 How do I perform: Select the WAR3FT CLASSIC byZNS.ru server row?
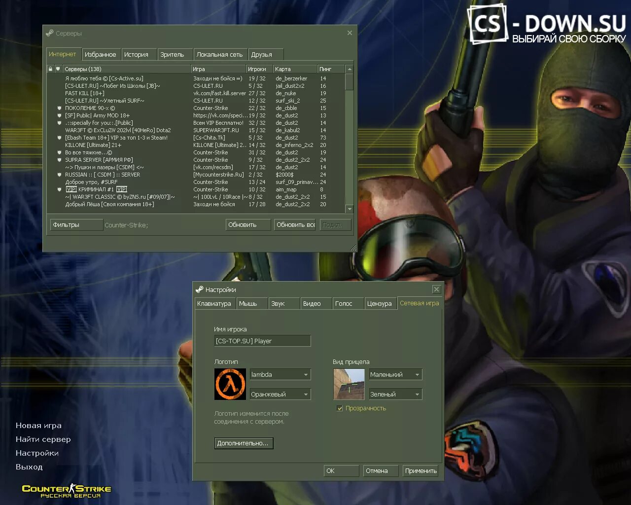(x=196, y=197)
